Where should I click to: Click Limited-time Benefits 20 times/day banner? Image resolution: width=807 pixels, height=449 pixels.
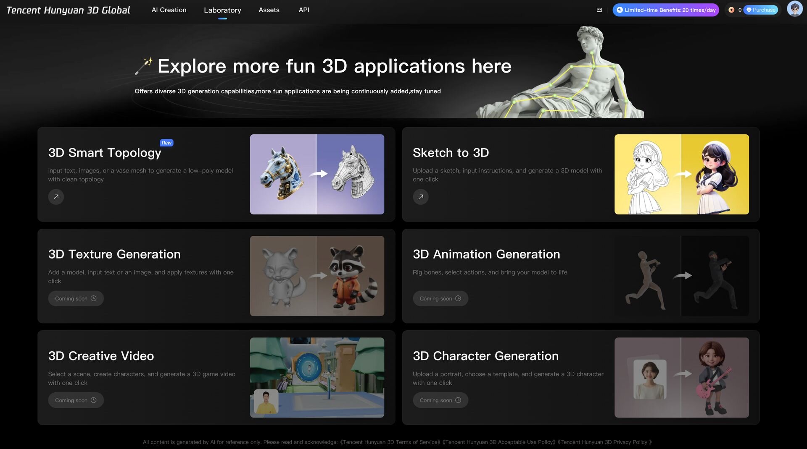(666, 10)
